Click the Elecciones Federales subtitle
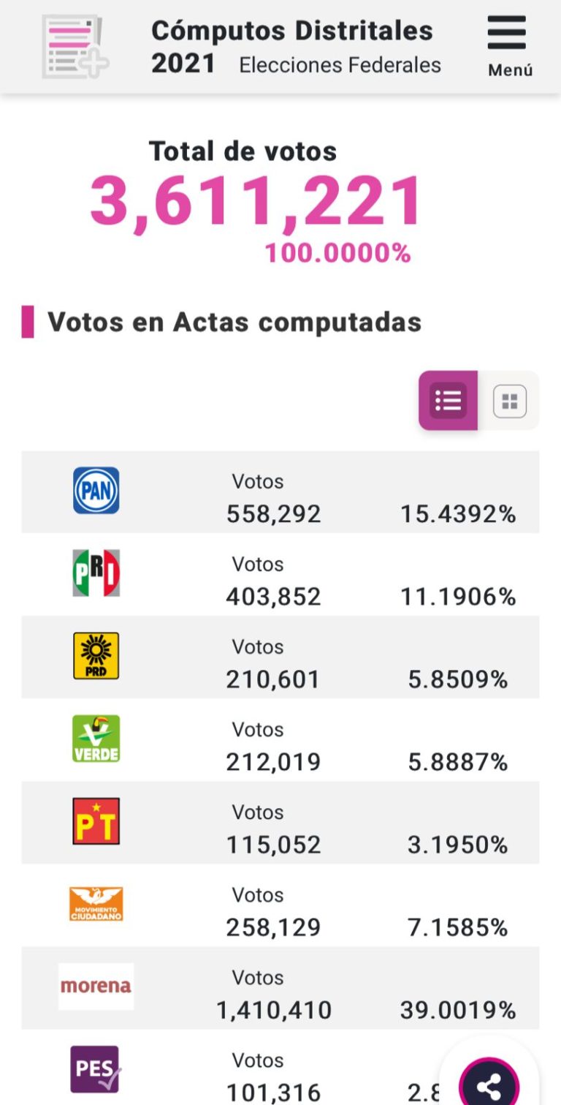The height and width of the screenshot is (1105, 561). click(x=340, y=65)
